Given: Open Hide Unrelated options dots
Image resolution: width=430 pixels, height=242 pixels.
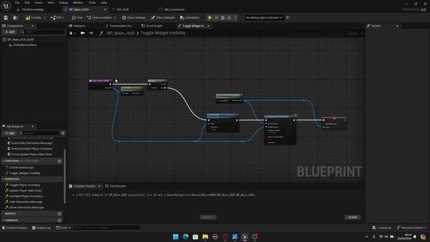Looking at the screenshot, I should pyautogui.click(x=115, y=17).
